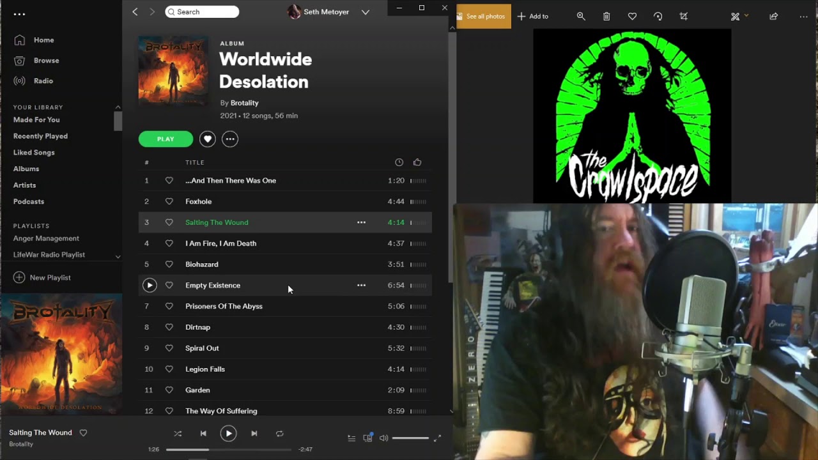This screenshot has height=460, width=818.
Task: Enter full screen mode icon
Action: pos(437,438)
